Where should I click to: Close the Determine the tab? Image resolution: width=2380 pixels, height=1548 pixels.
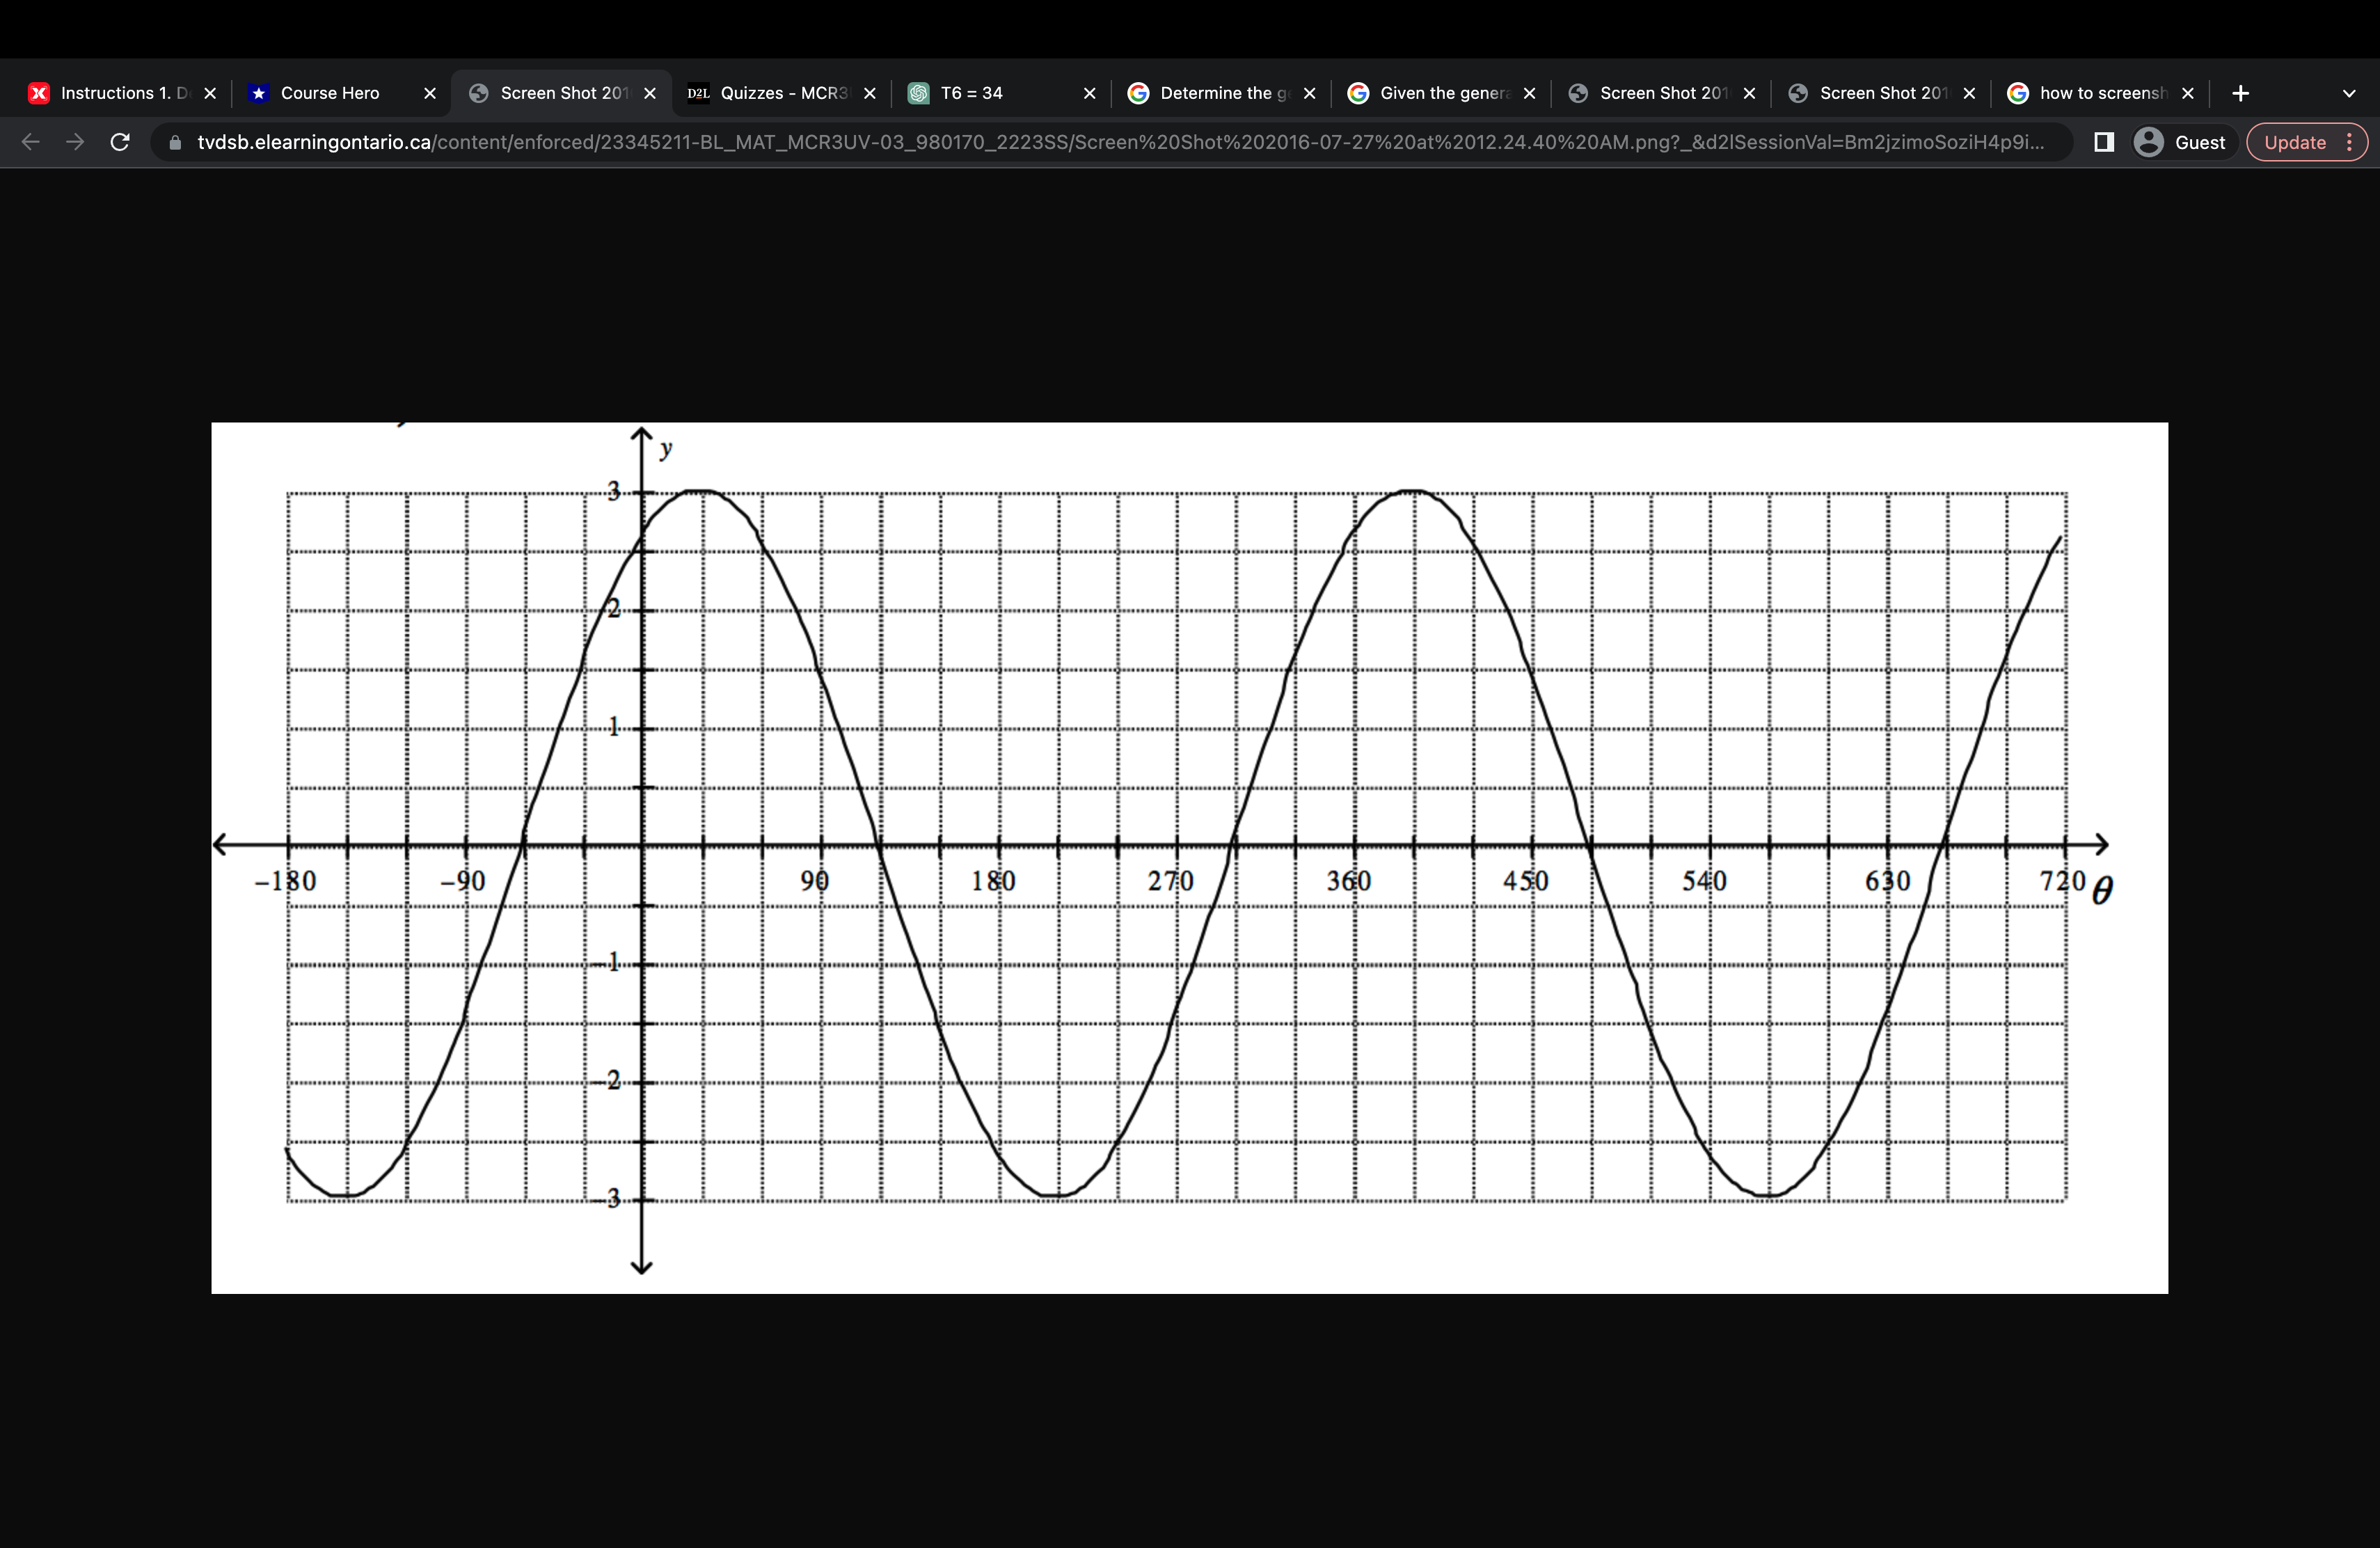[1310, 93]
